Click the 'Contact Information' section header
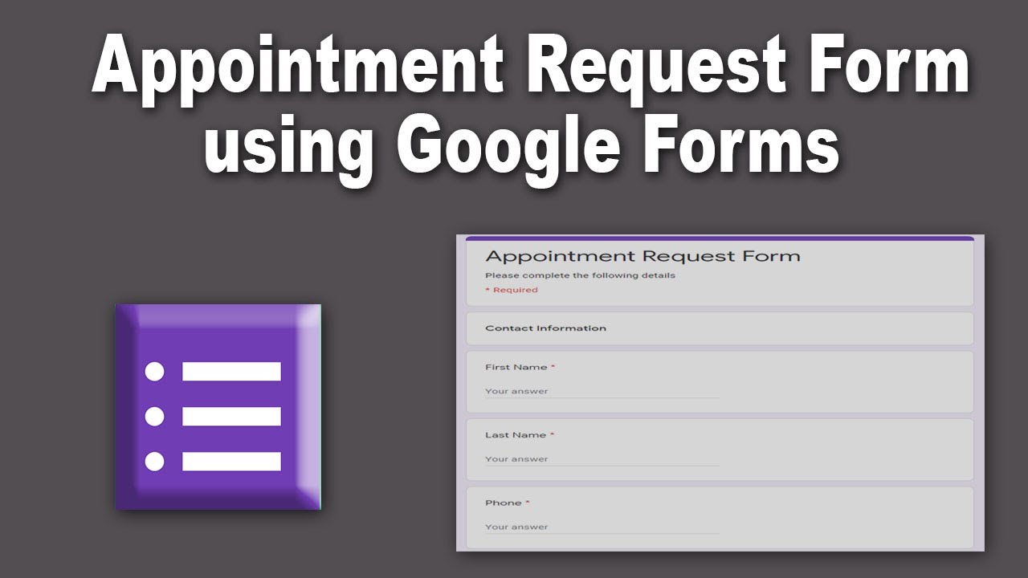This screenshot has height=578, width=1028. click(x=545, y=328)
